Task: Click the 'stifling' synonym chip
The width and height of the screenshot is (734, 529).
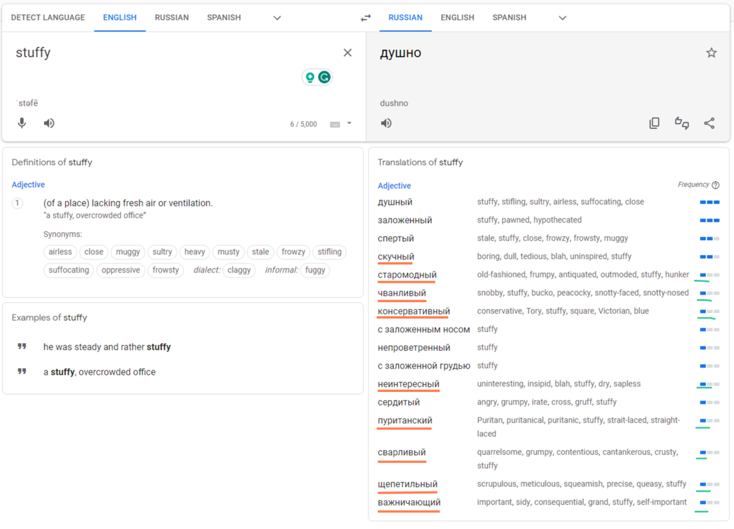Action: (x=330, y=252)
